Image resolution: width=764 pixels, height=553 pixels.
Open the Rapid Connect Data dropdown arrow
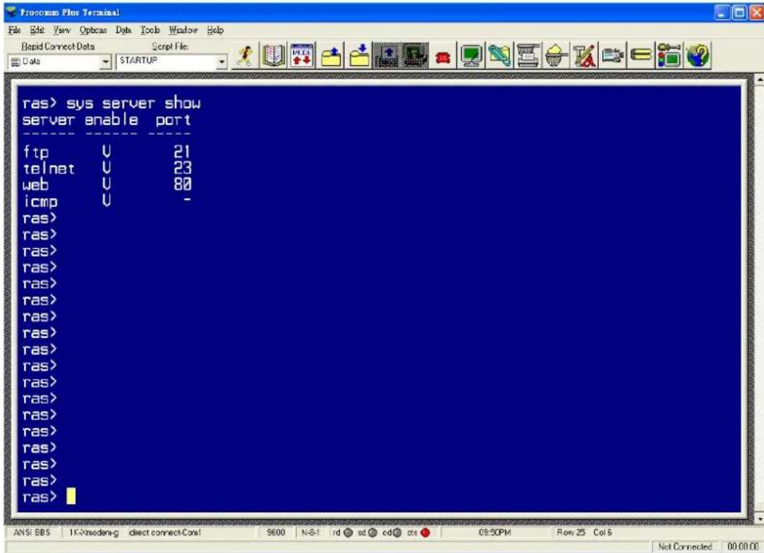[x=105, y=62]
